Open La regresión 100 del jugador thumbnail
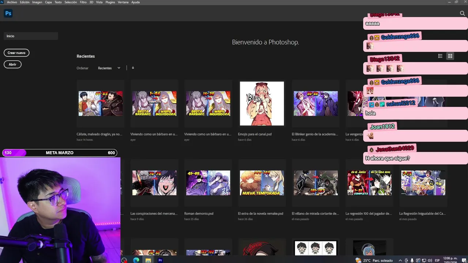Viewport: 468px width, 263px height. [369, 183]
